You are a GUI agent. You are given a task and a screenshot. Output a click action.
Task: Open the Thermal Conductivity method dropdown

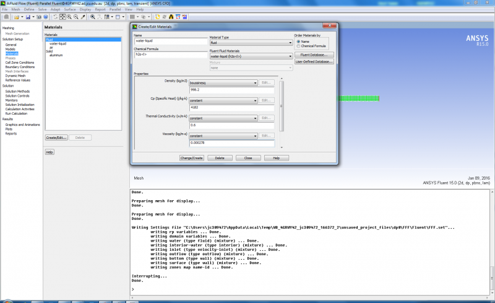pos(223,118)
